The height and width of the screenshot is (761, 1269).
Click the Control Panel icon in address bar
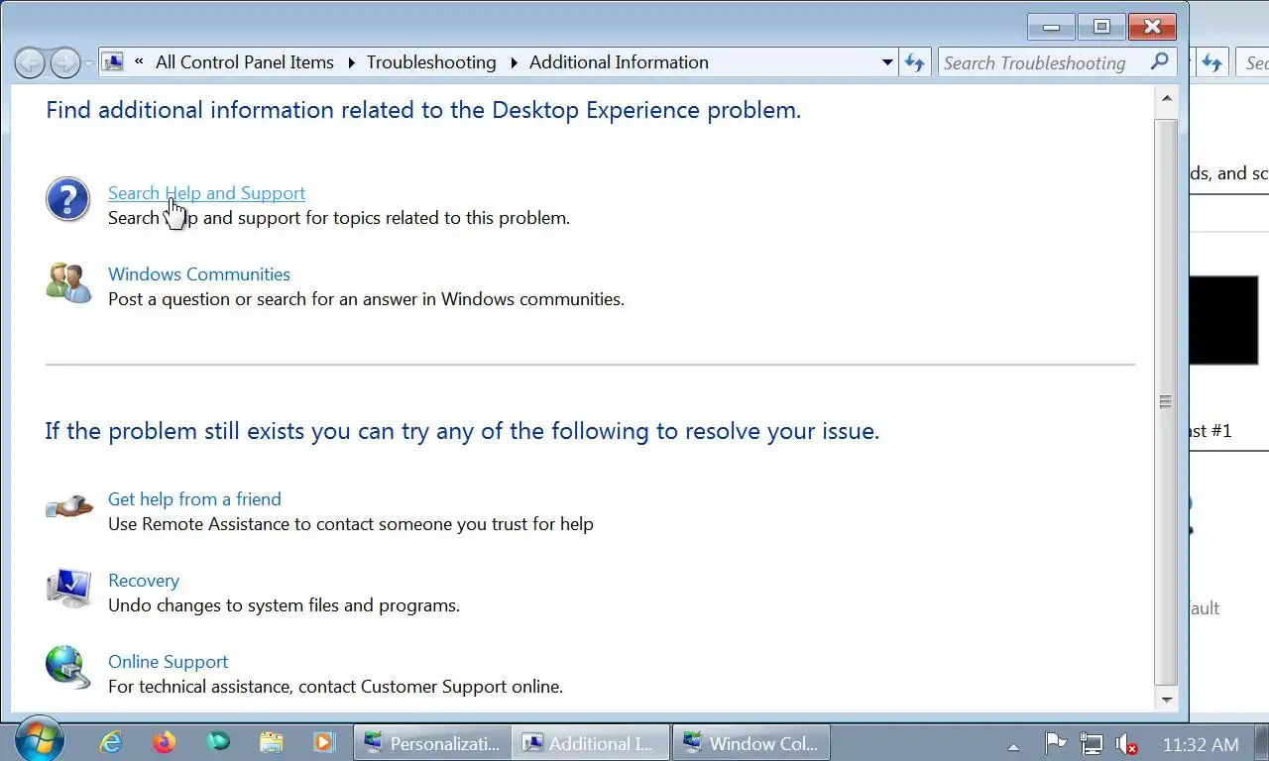(x=113, y=62)
